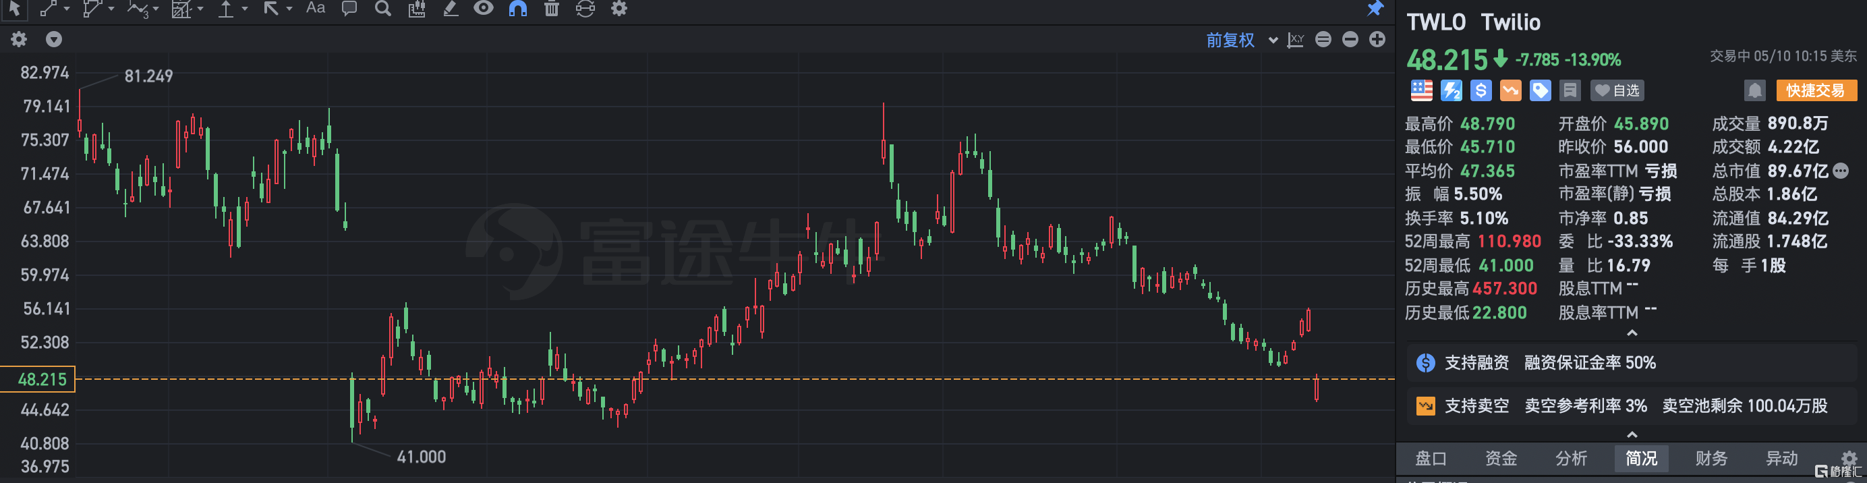Switch to the 分析 tab
Image resolution: width=1867 pixels, height=483 pixels.
click(1572, 458)
